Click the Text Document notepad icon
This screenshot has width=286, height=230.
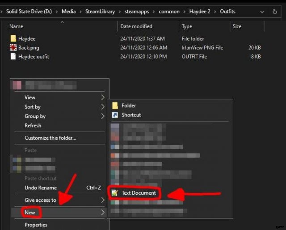[x=115, y=193]
